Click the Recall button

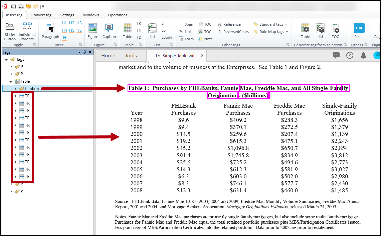359,31
